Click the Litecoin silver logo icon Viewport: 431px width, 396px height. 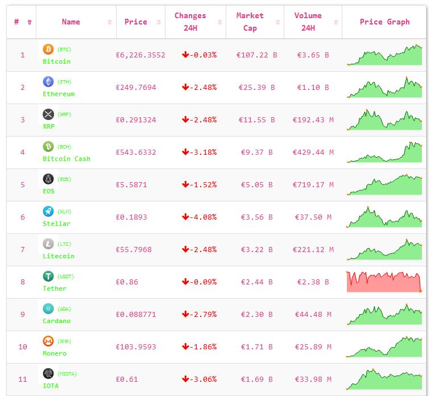[x=48, y=244]
